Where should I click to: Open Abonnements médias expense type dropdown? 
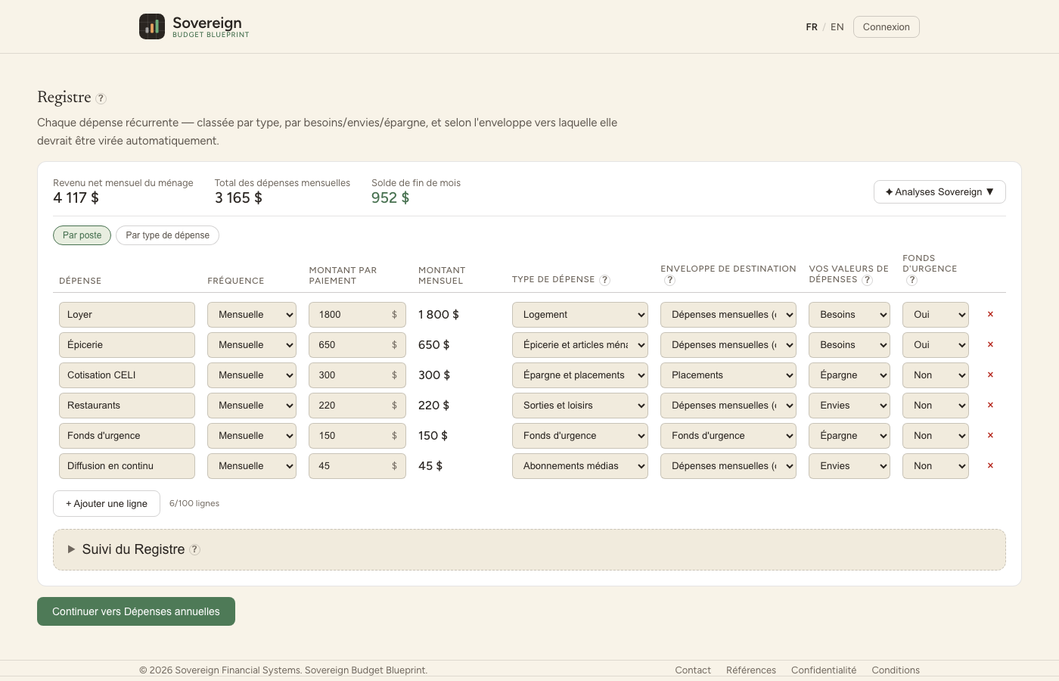tap(580, 466)
